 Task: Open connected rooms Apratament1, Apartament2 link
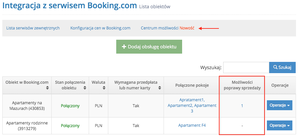tap(192, 105)
